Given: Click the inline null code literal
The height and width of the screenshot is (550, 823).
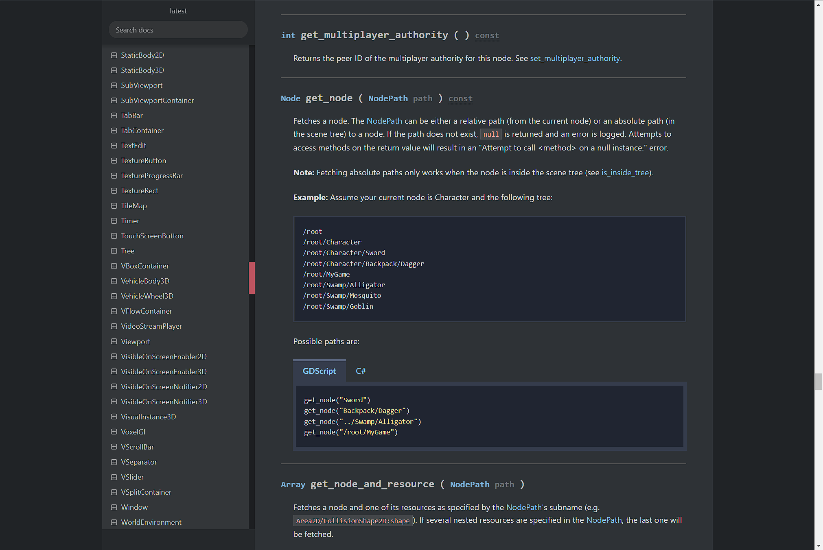Looking at the screenshot, I should [491, 134].
